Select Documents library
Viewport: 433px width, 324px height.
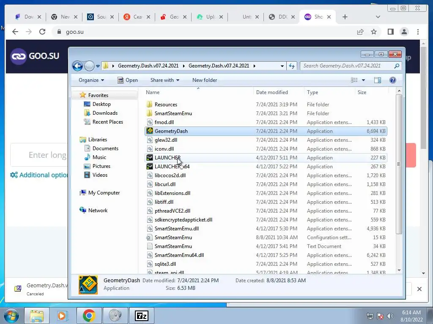pyautogui.click(x=105, y=148)
